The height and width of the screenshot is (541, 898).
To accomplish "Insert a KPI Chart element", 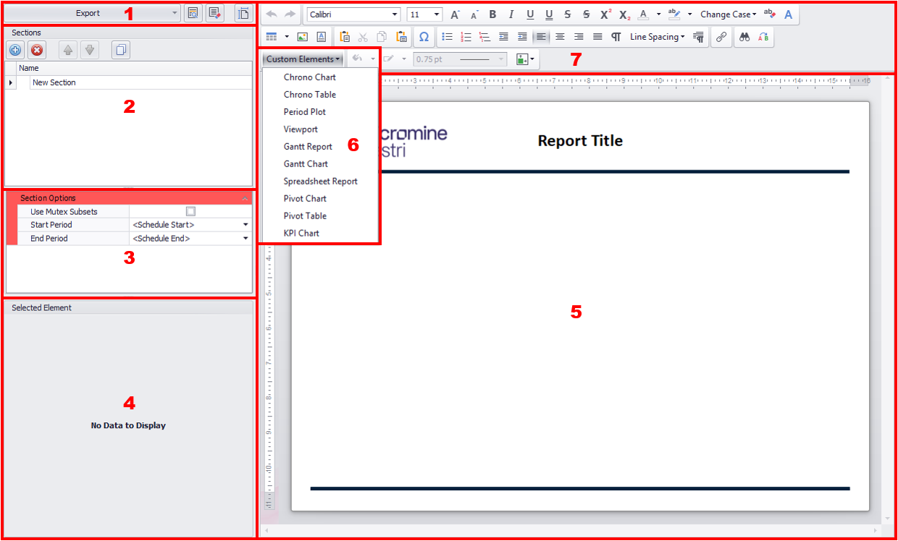I will point(301,234).
